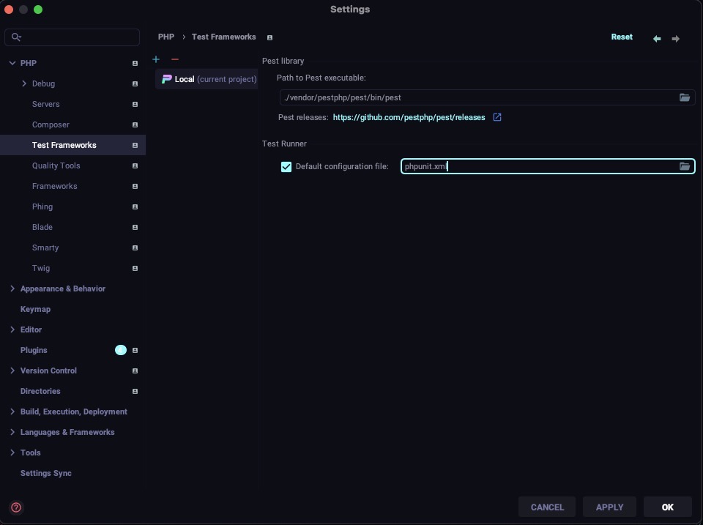Expand Build, Execution, Deployment section
The width and height of the screenshot is (703, 525).
pyautogui.click(x=12, y=412)
